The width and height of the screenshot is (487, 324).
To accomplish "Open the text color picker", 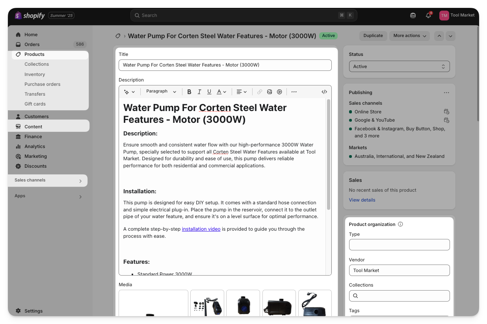I will click(x=222, y=92).
